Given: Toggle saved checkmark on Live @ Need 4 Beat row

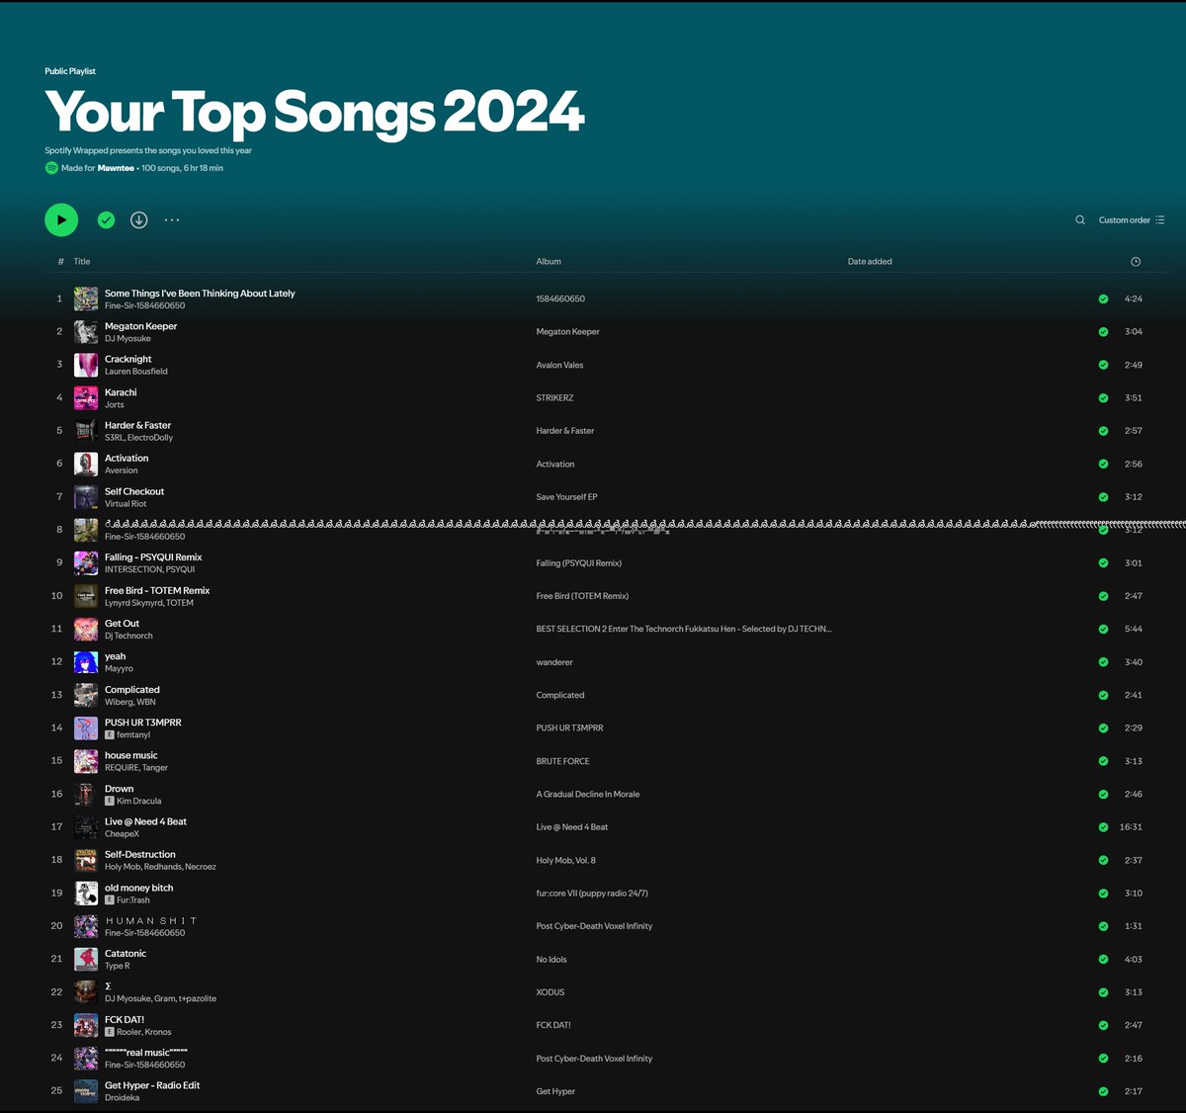Looking at the screenshot, I should (1103, 826).
